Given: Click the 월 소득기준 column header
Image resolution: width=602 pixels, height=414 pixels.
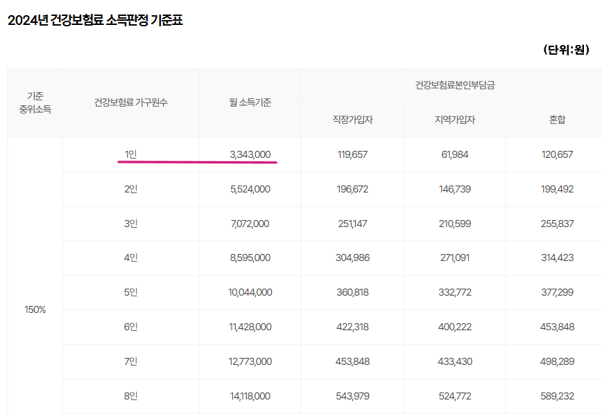Looking at the screenshot, I should click(x=248, y=102).
